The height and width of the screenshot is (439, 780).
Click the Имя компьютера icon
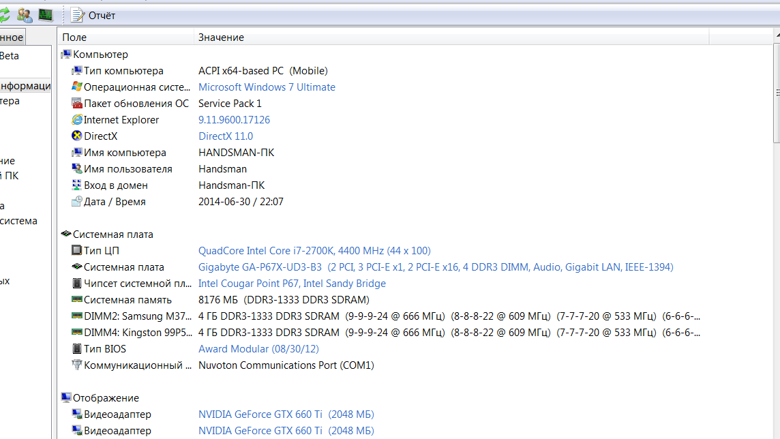click(76, 152)
